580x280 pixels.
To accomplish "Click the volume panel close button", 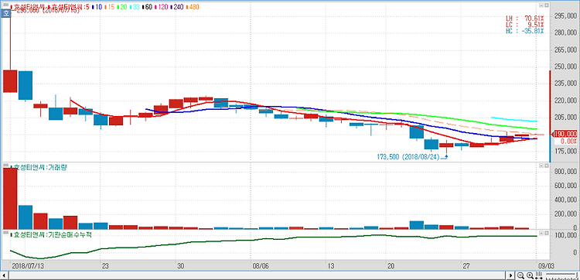I will point(546,166).
